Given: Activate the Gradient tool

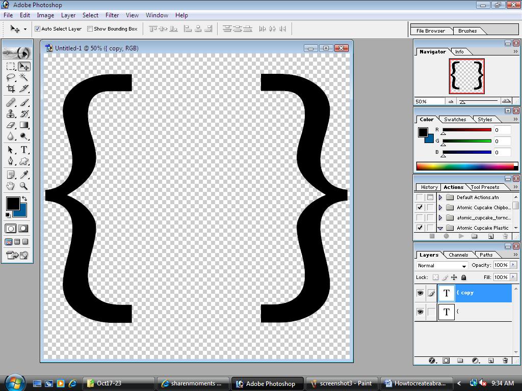Looking at the screenshot, I should tap(24, 125).
